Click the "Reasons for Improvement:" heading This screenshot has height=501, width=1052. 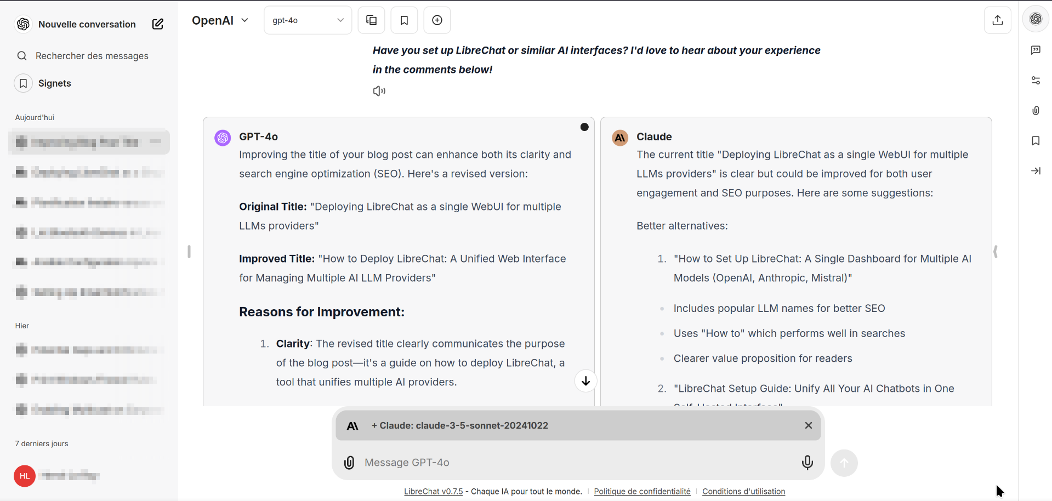pyautogui.click(x=322, y=312)
